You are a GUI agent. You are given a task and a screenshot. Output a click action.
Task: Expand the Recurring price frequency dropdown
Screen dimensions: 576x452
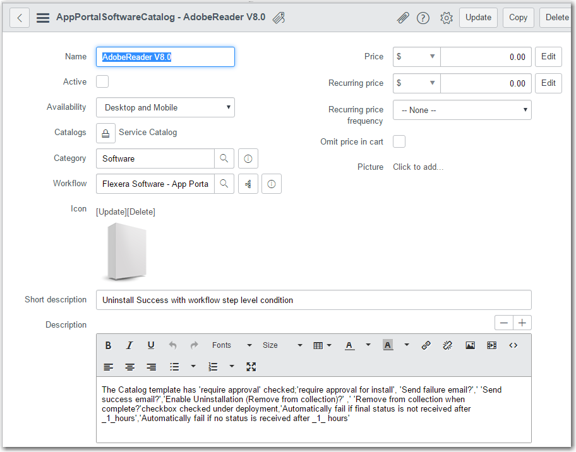click(462, 110)
